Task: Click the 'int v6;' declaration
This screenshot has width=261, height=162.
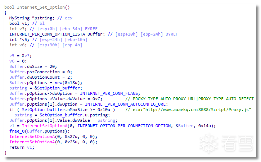Action: (18, 45)
